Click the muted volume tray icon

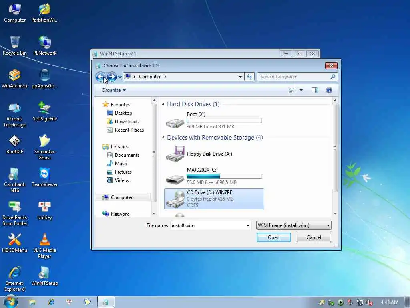coord(370,302)
